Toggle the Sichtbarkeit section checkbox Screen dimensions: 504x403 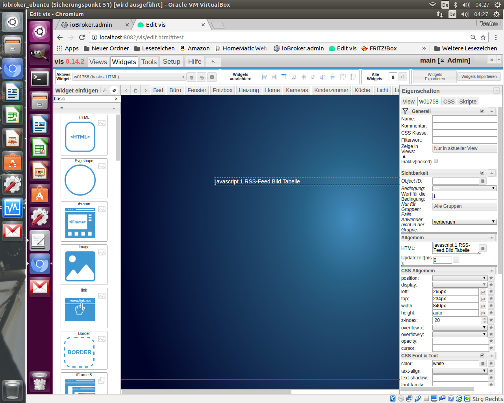pyautogui.click(x=482, y=173)
